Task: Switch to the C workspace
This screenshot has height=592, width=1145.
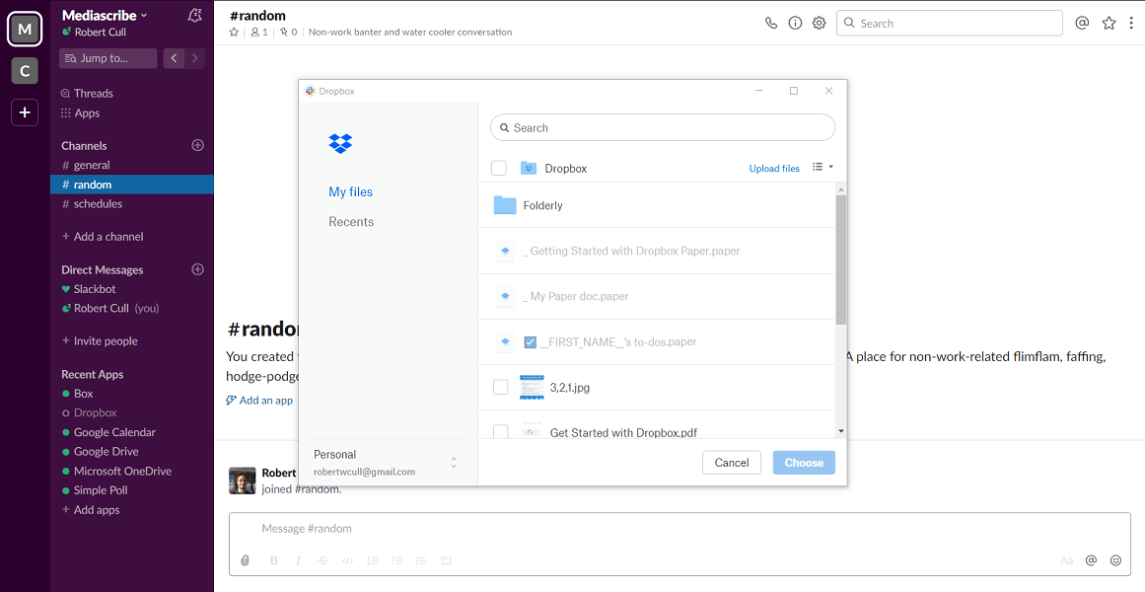Action: click(x=25, y=71)
